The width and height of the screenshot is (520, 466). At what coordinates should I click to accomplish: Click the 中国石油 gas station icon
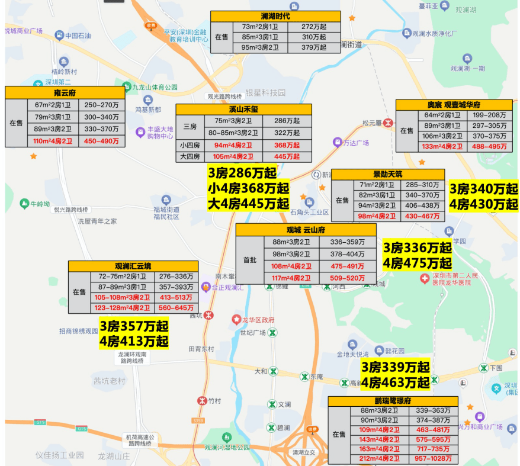59,36
